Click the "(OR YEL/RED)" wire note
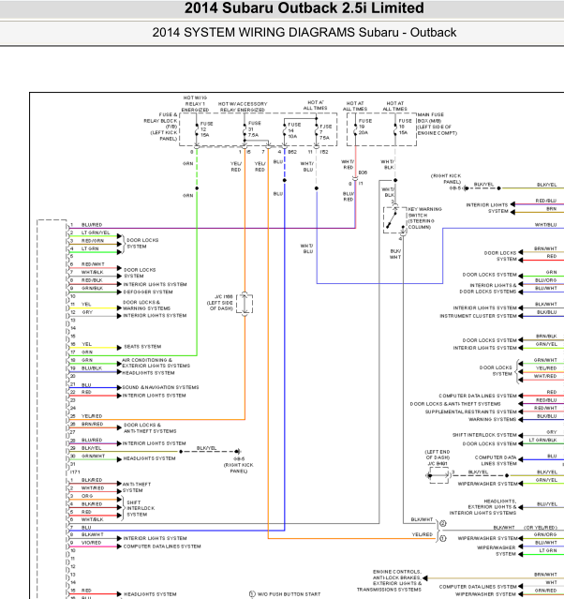The width and height of the screenshot is (564, 599). (x=541, y=527)
